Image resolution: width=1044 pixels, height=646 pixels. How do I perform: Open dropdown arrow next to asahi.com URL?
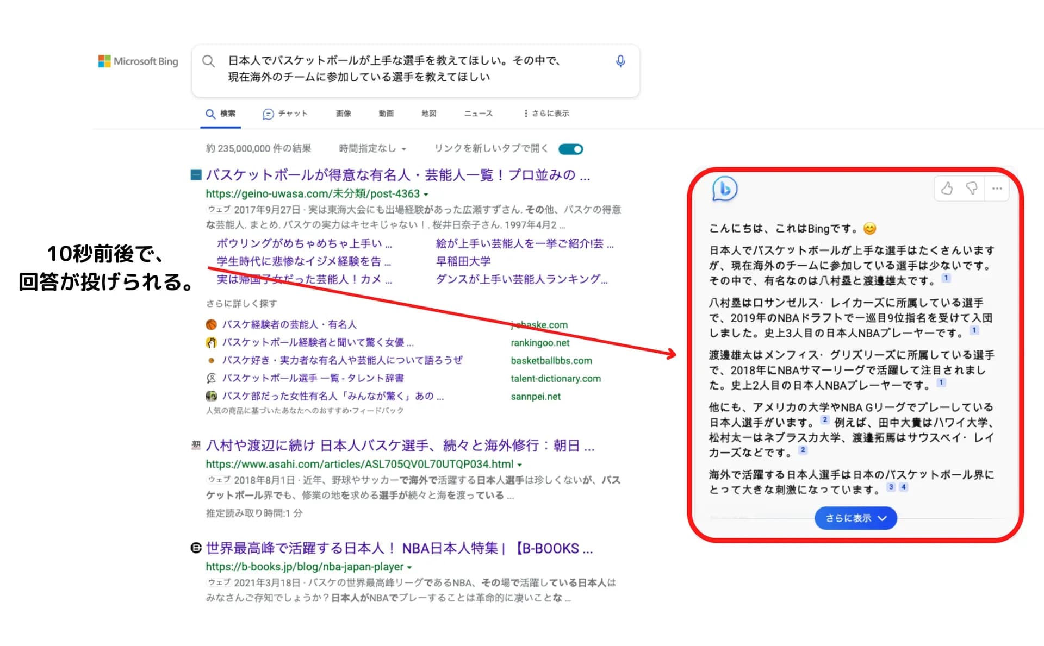pyautogui.click(x=520, y=465)
